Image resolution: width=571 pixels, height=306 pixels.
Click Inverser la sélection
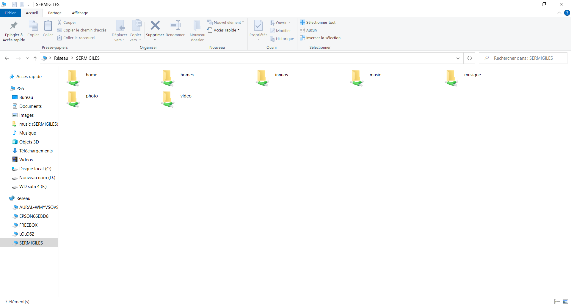pyautogui.click(x=320, y=38)
